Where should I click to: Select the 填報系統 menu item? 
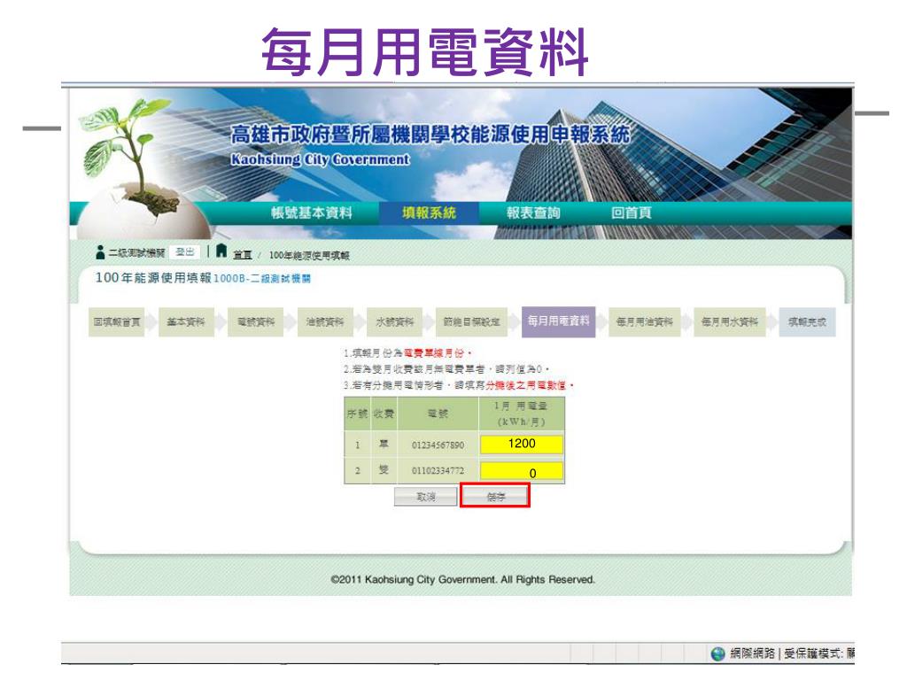click(429, 212)
